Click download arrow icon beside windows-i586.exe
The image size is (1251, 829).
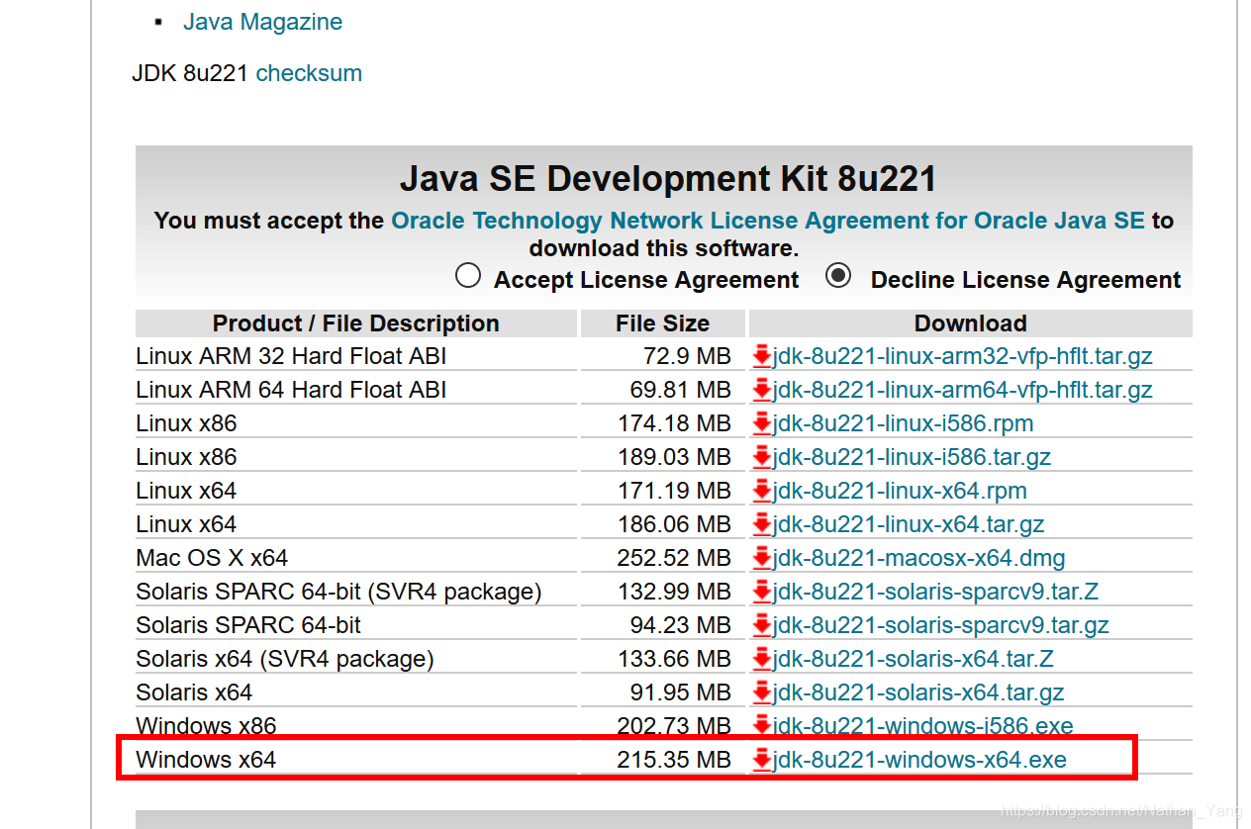pos(761,726)
